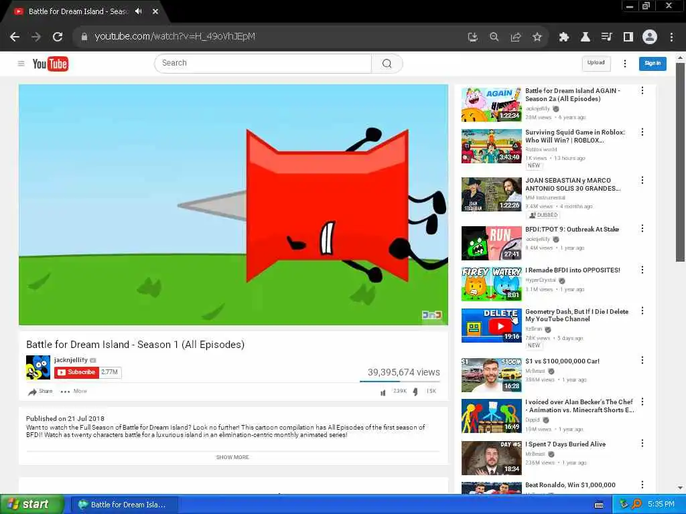This screenshot has height=514, width=686.
Task: Click the like/dislike ratio bar
Action: tap(400, 381)
